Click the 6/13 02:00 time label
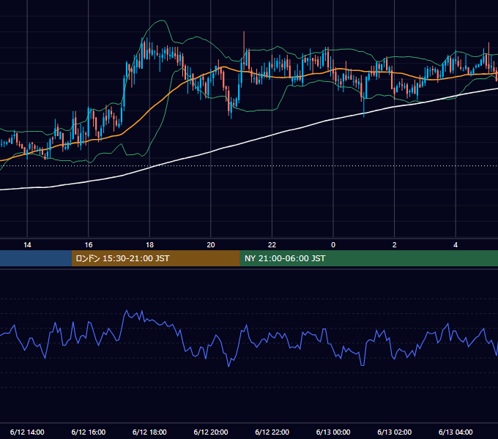The height and width of the screenshot is (439, 498). [x=395, y=432]
